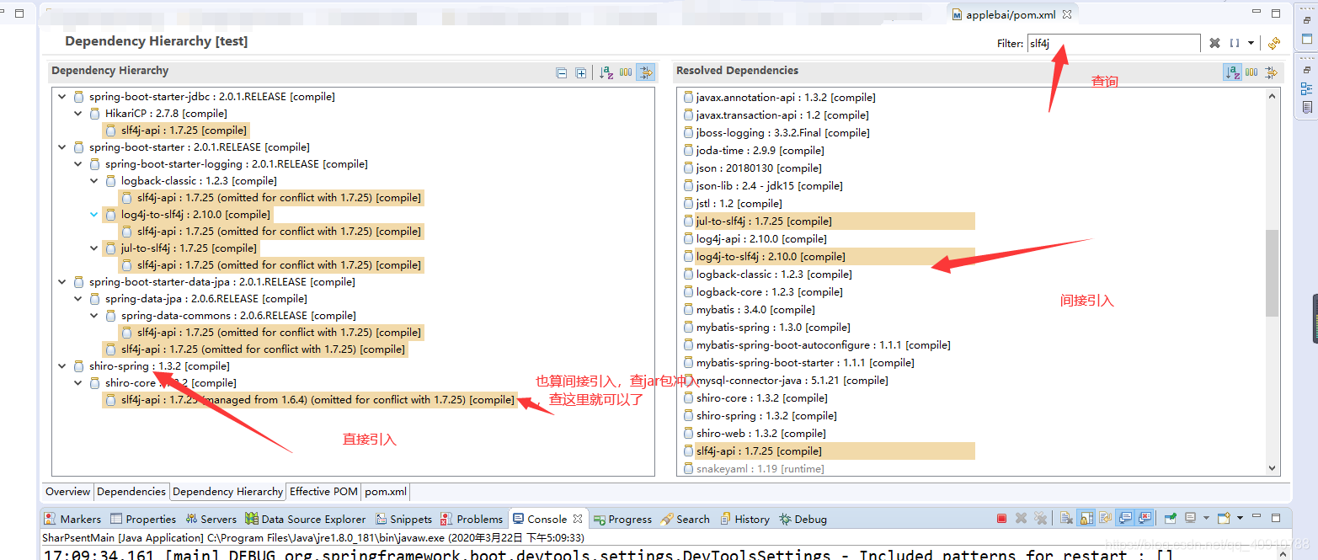Terminate the running program with red stop
The height and width of the screenshot is (560, 1318).
point(1001,518)
